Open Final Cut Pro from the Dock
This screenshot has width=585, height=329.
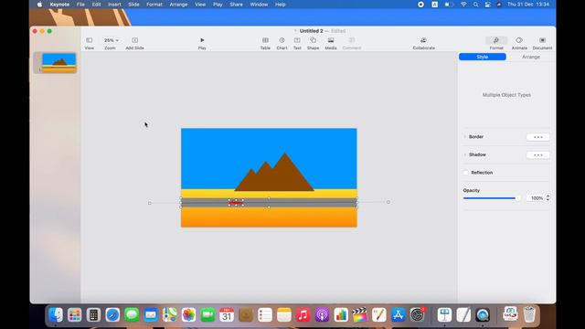click(x=359, y=314)
